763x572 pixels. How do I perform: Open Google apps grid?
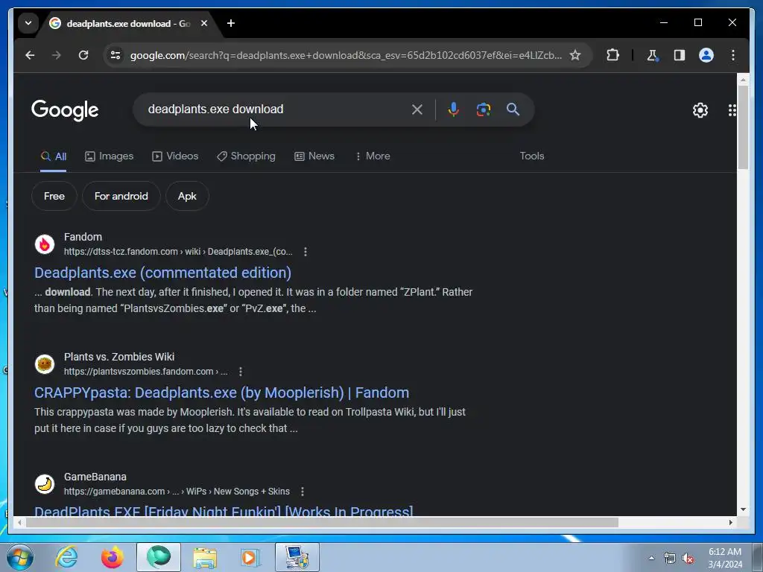pyautogui.click(x=732, y=110)
